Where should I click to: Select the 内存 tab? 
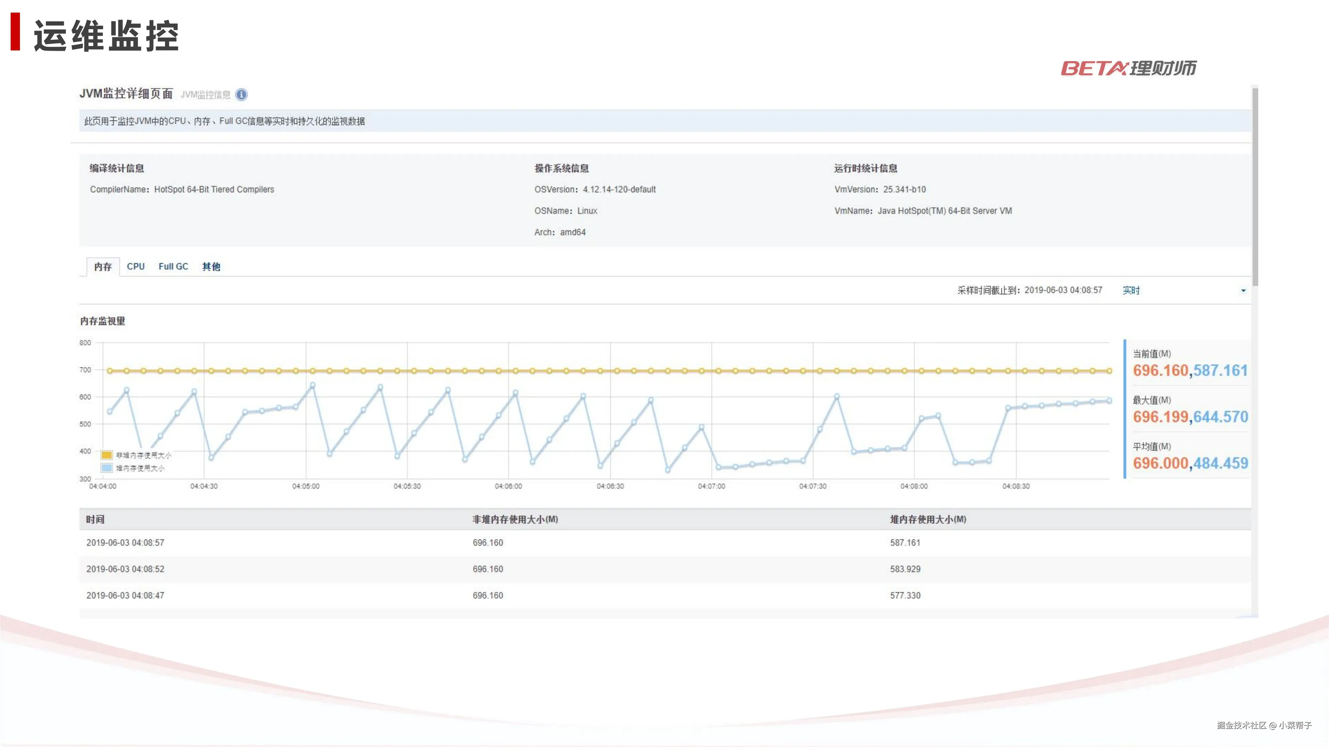click(103, 267)
